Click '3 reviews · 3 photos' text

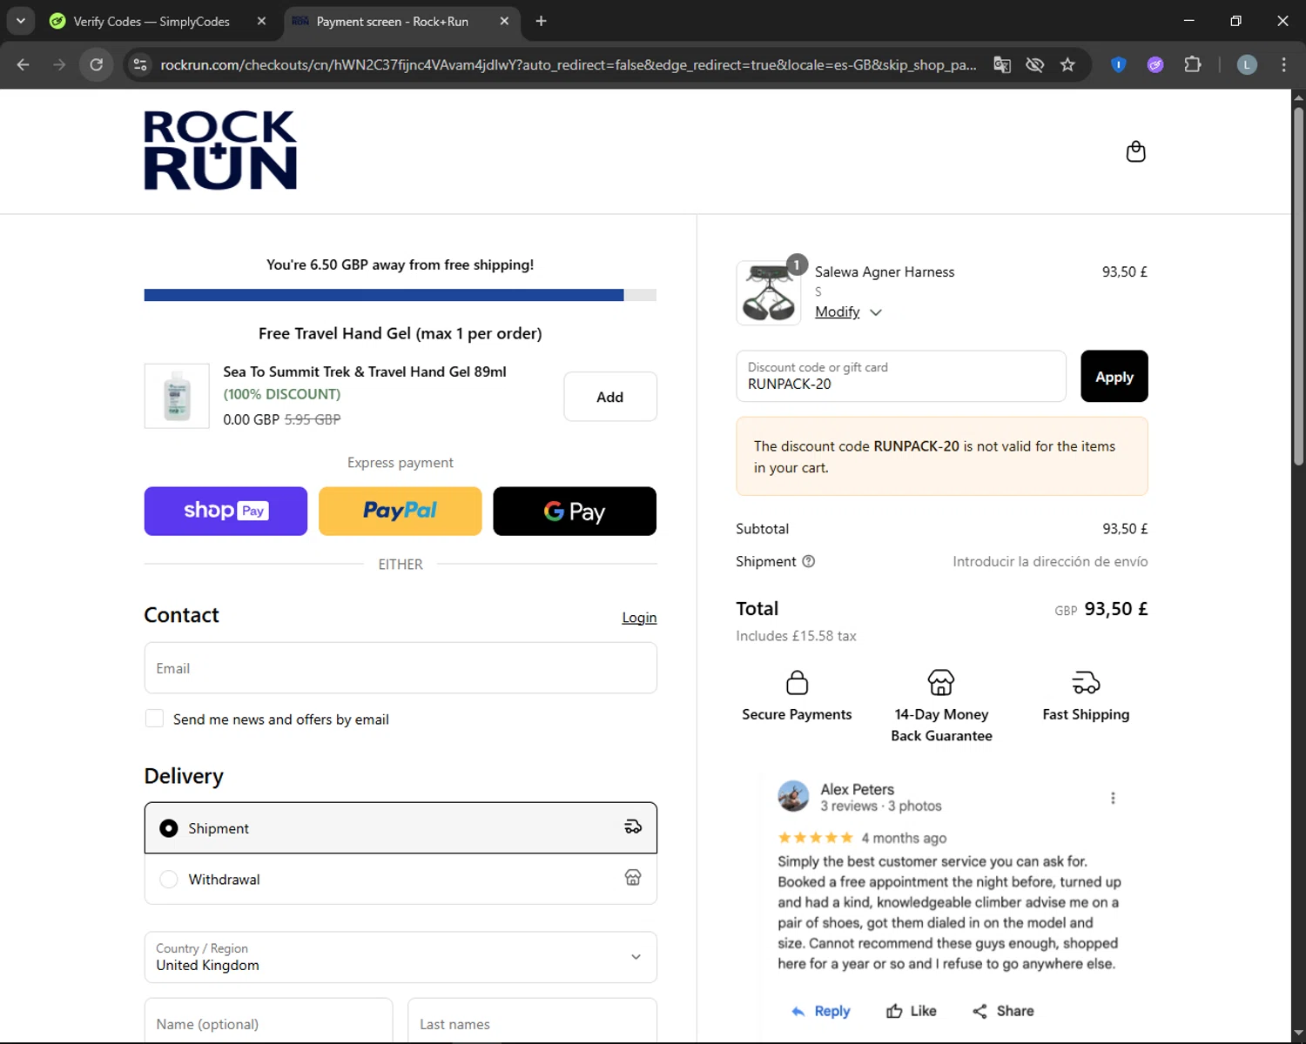point(881,806)
